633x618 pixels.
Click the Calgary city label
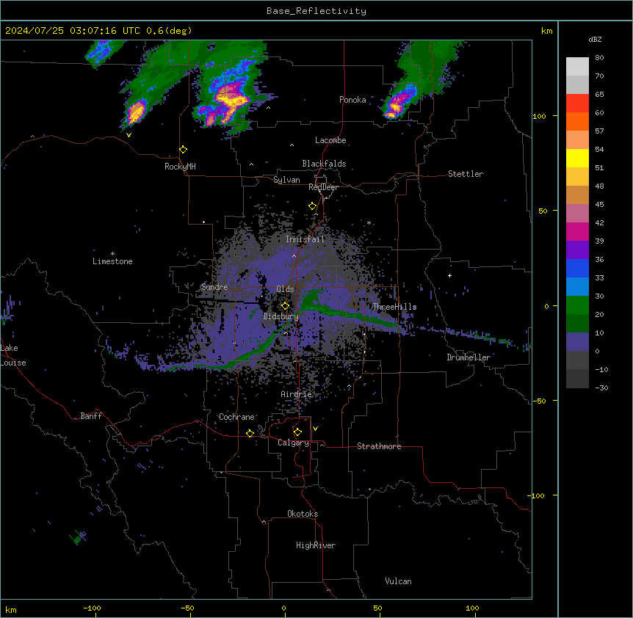[293, 443]
